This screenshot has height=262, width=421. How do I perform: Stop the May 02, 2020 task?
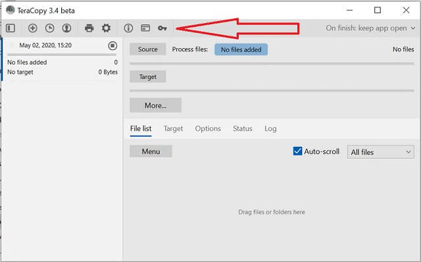click(x=112, y=45)
